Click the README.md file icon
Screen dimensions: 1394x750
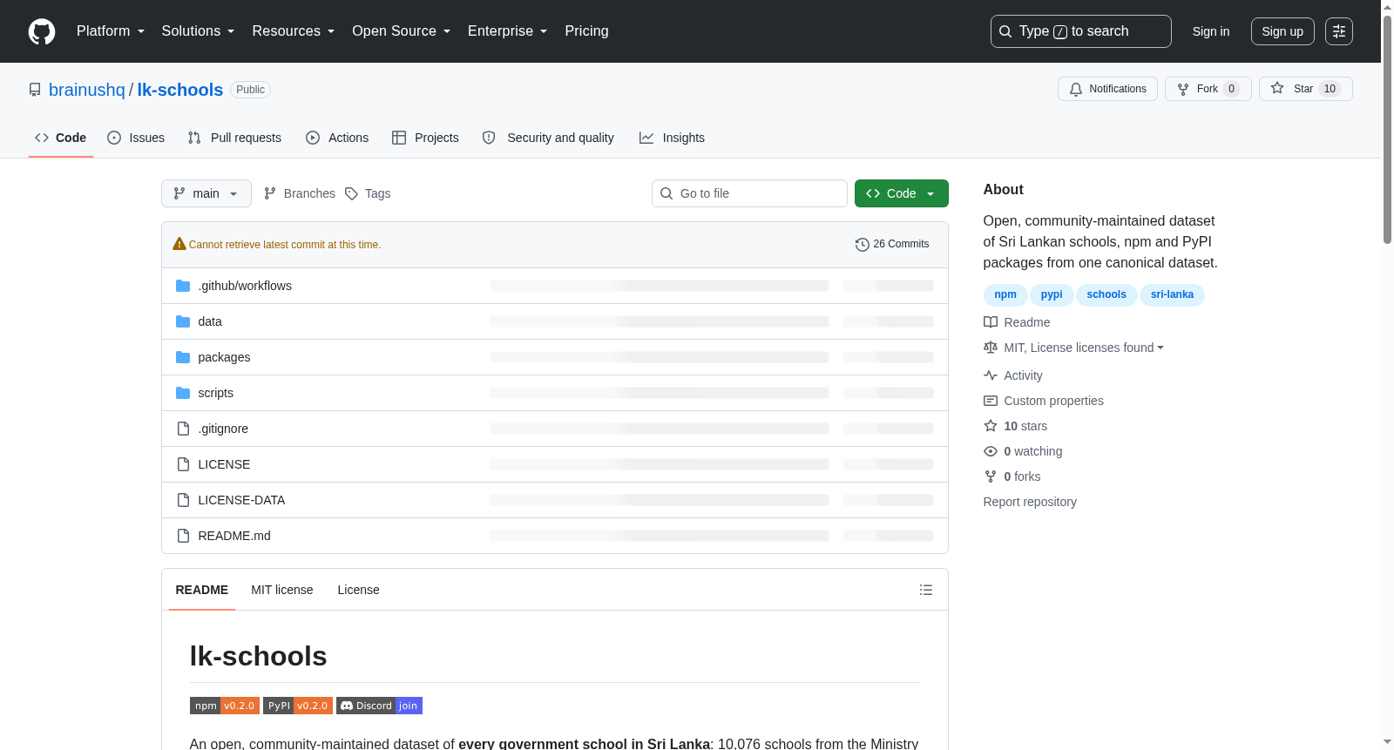pos(183,536)
